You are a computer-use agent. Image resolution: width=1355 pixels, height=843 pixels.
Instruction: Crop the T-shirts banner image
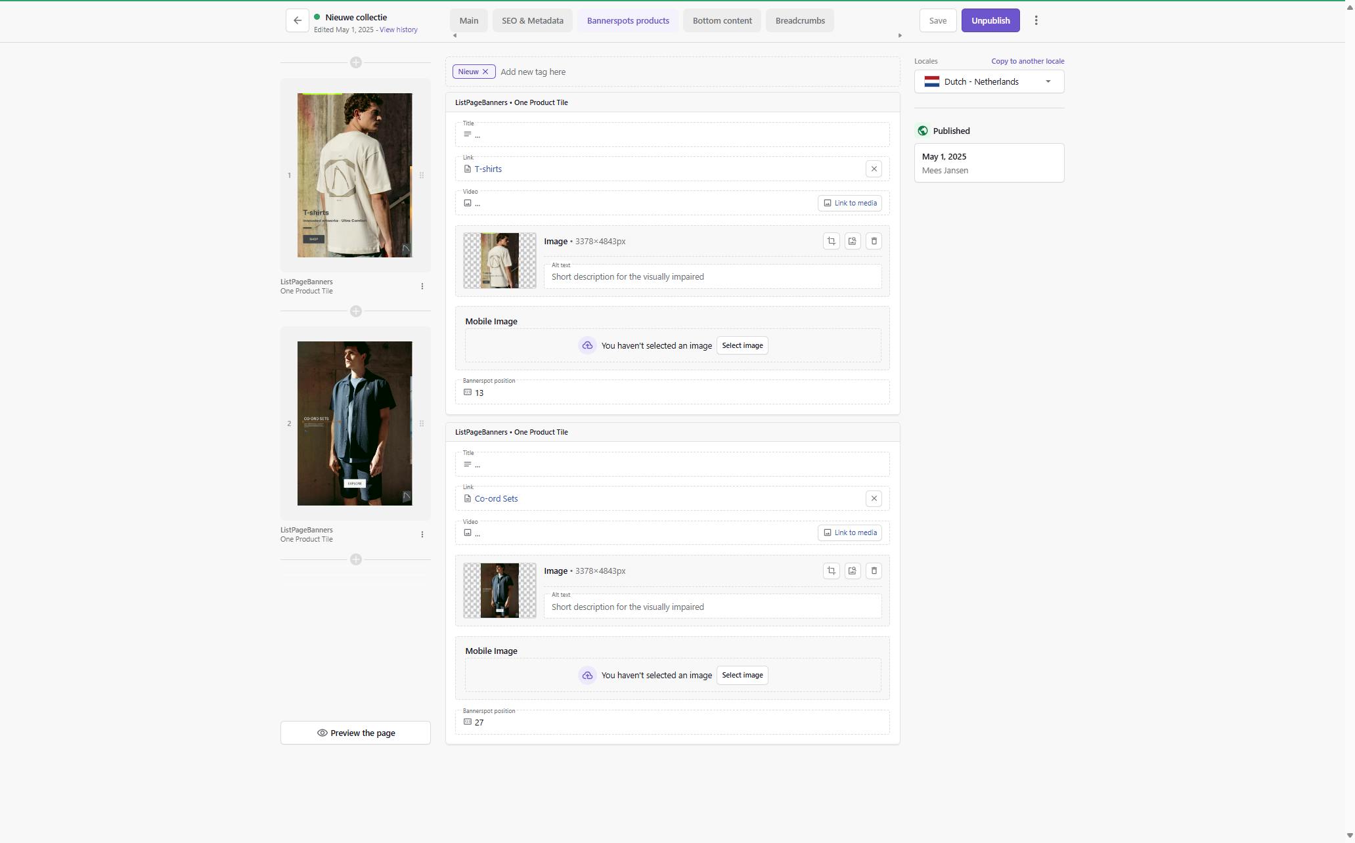click(831, 241)
